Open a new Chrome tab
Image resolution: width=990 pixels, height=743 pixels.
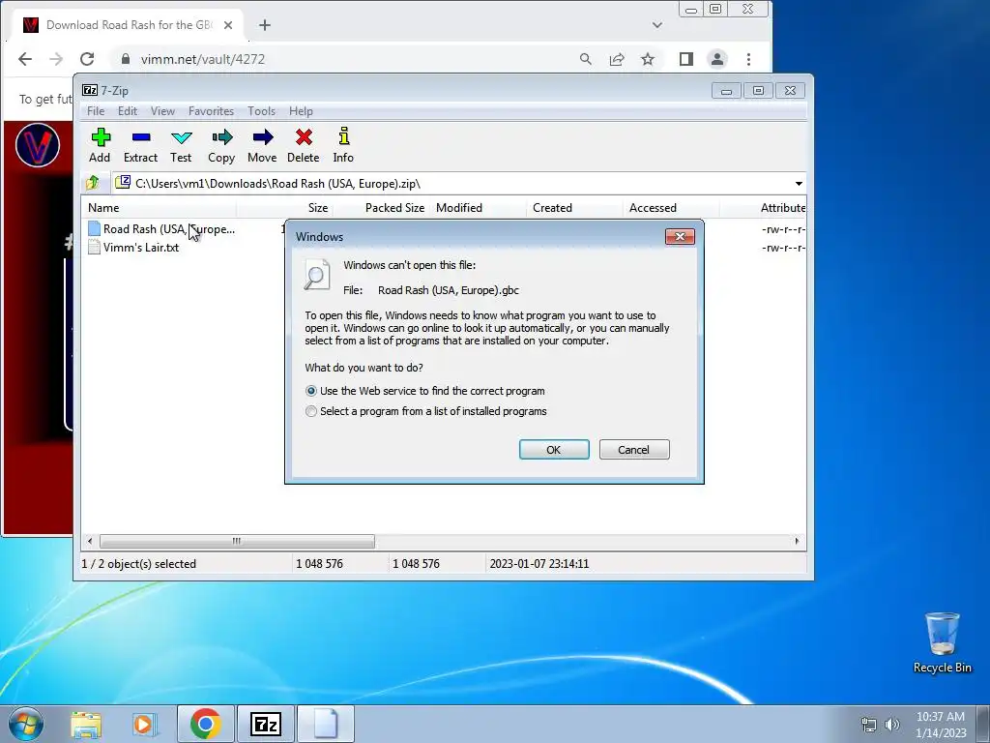pyautogui.click(x=265, y=25)
